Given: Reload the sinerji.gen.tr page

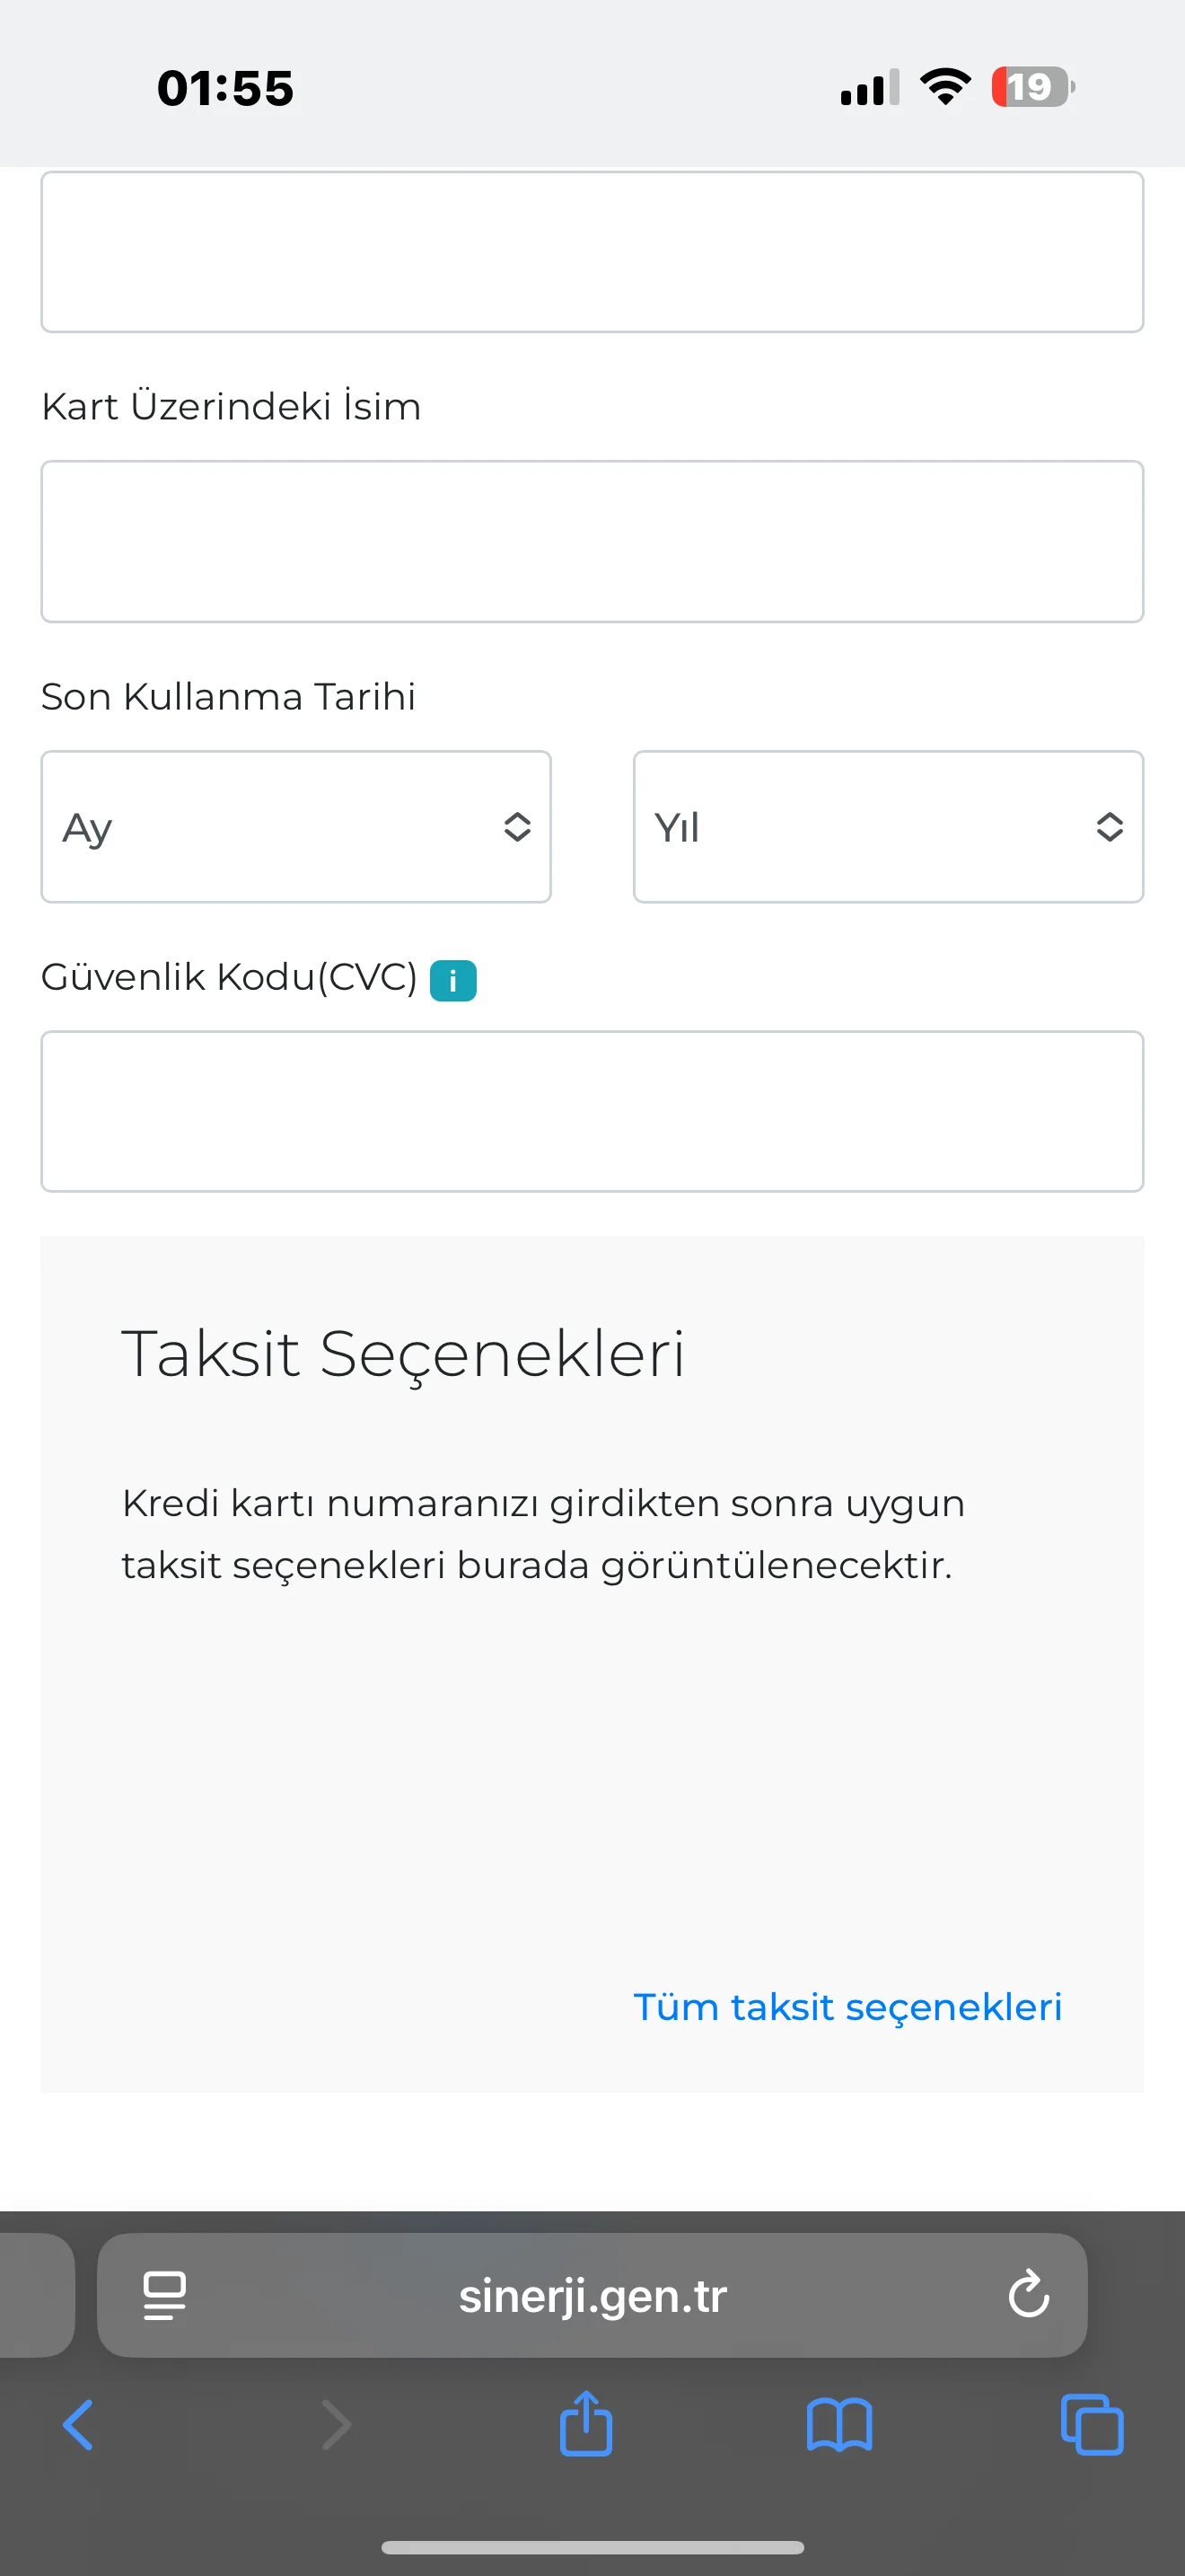Looking at the screenshot, I should coord(1028,2295).
